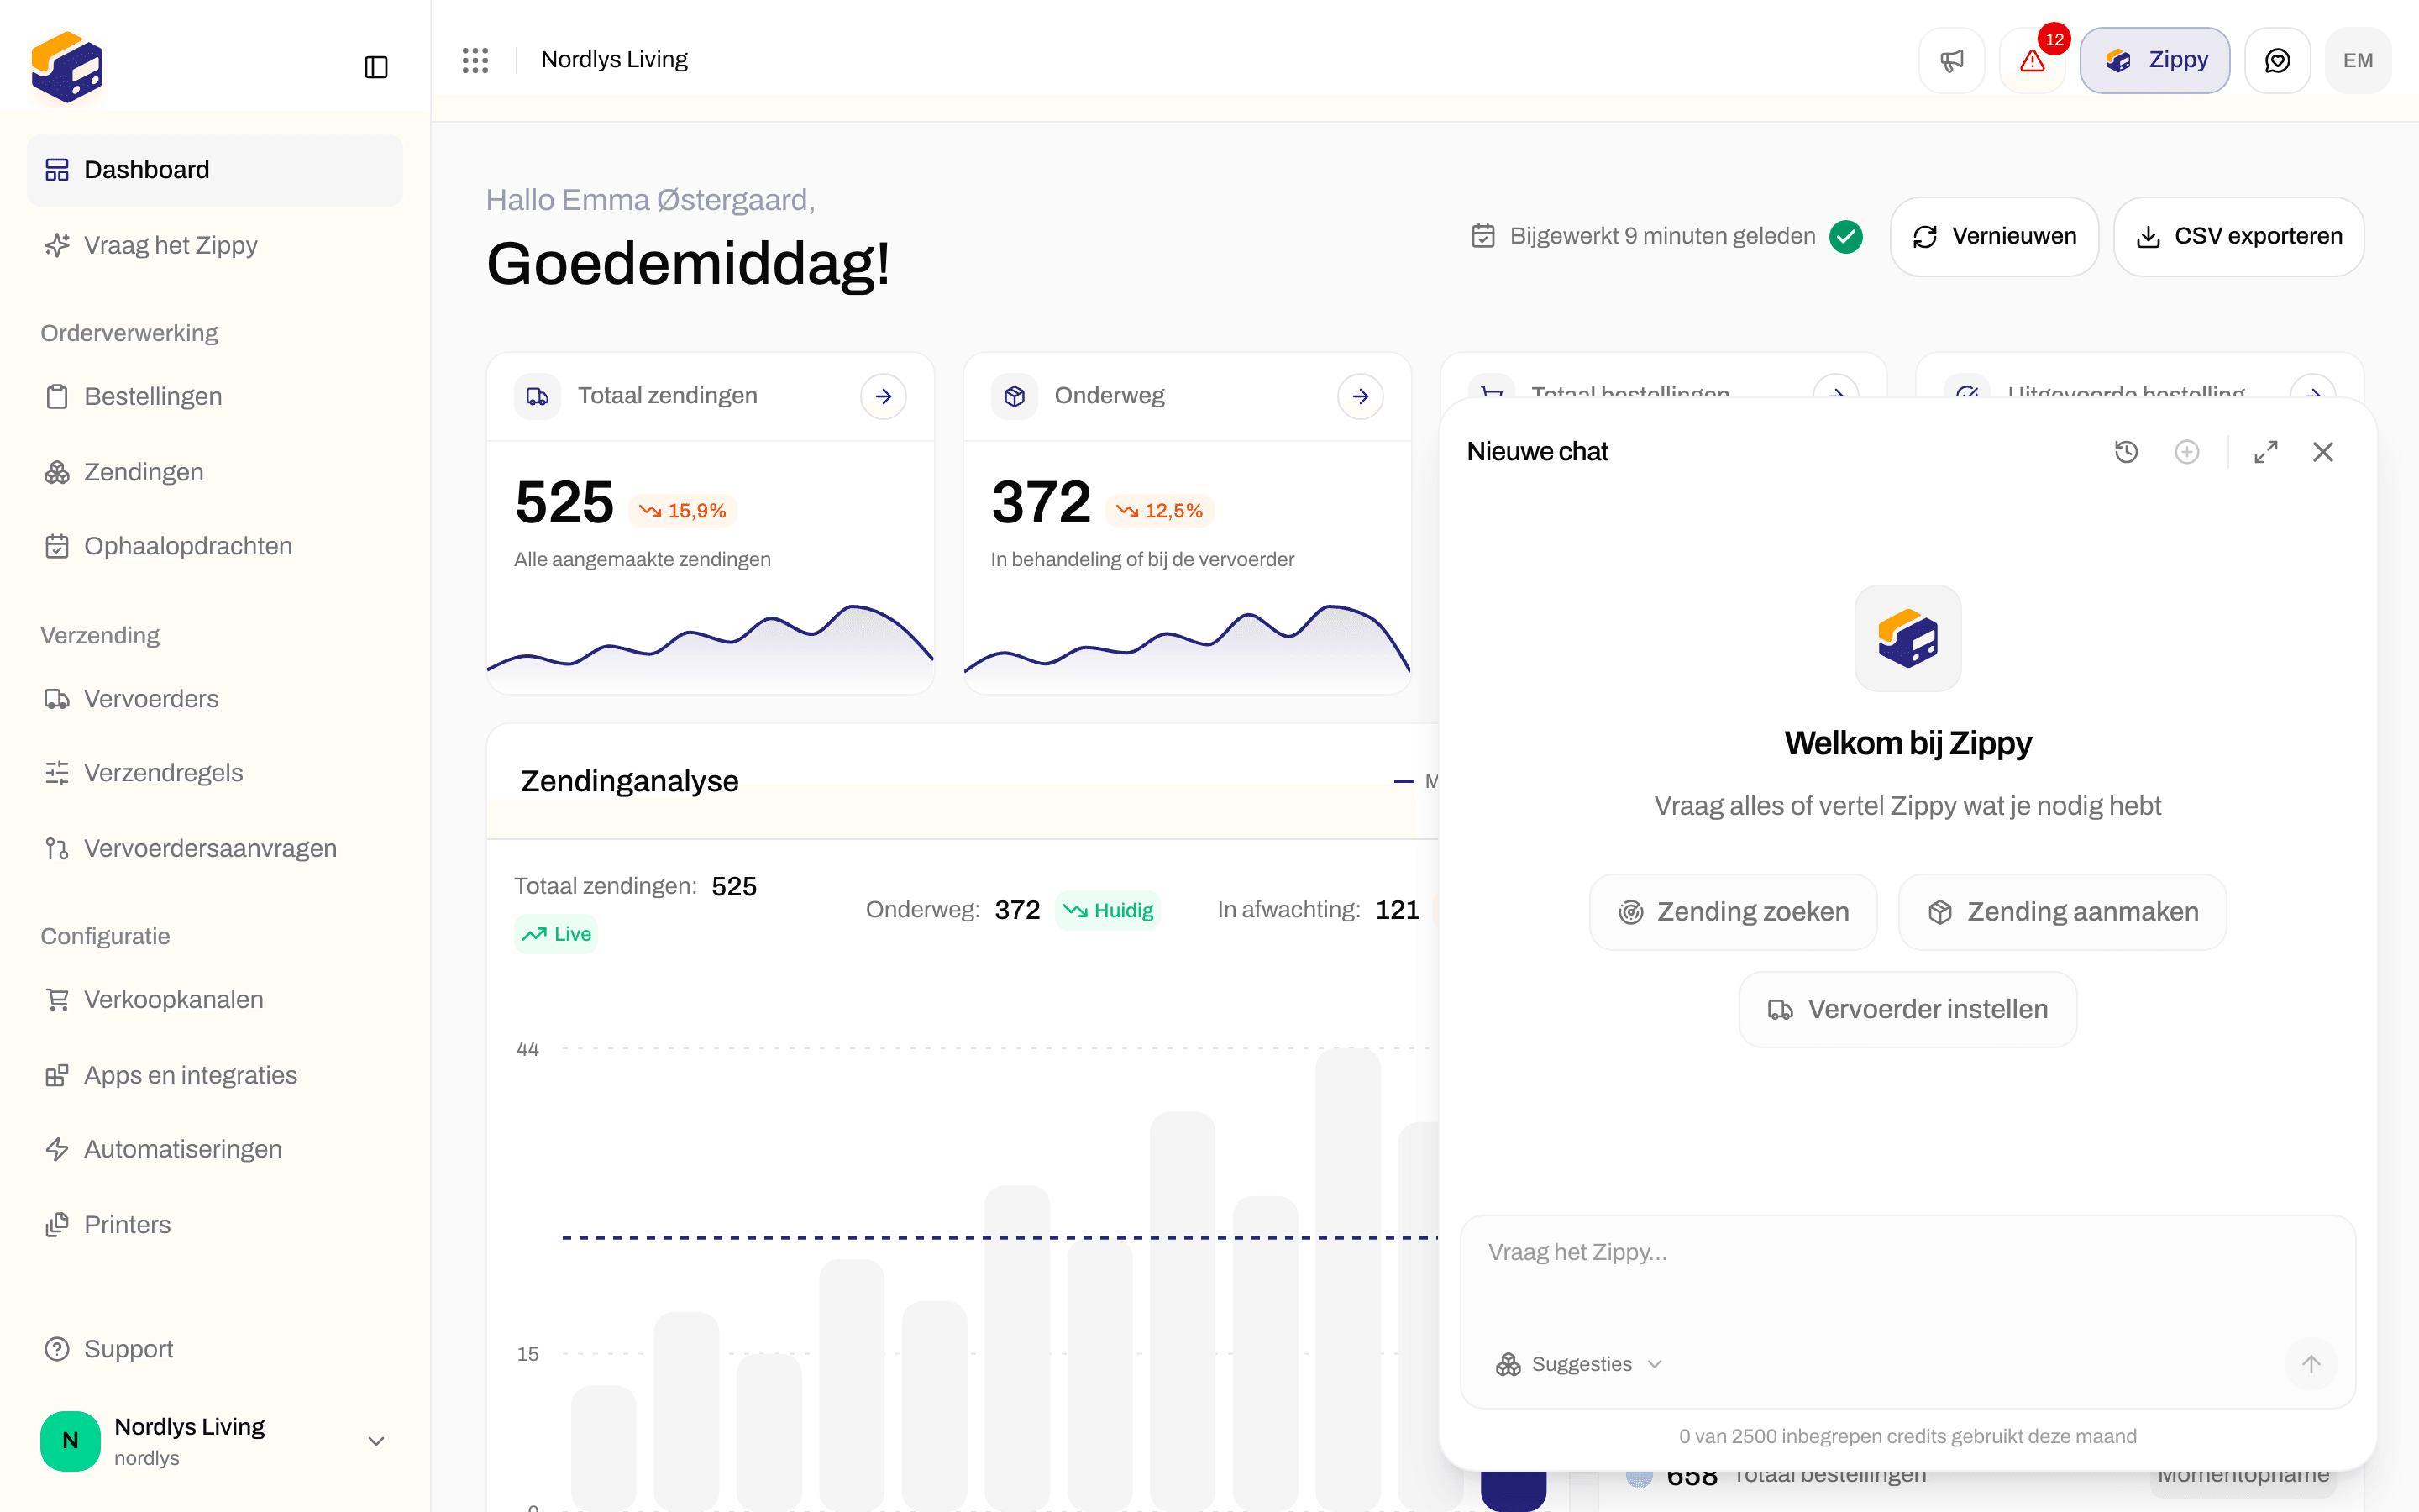Open the Onderweg card arrow

[1361, 397]
